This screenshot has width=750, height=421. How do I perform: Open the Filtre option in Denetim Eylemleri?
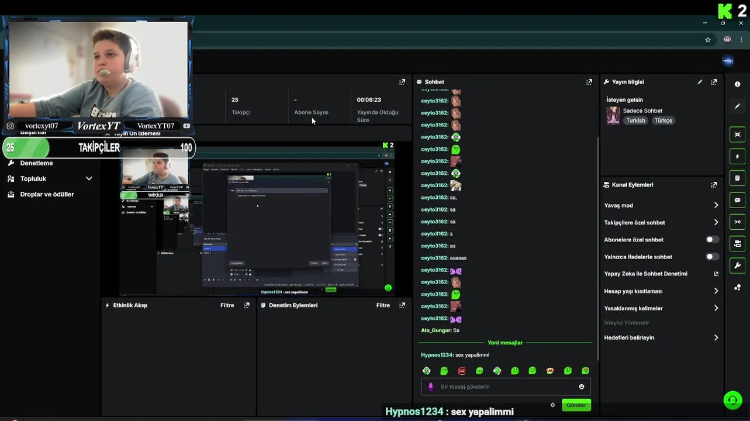click(383, 305)
